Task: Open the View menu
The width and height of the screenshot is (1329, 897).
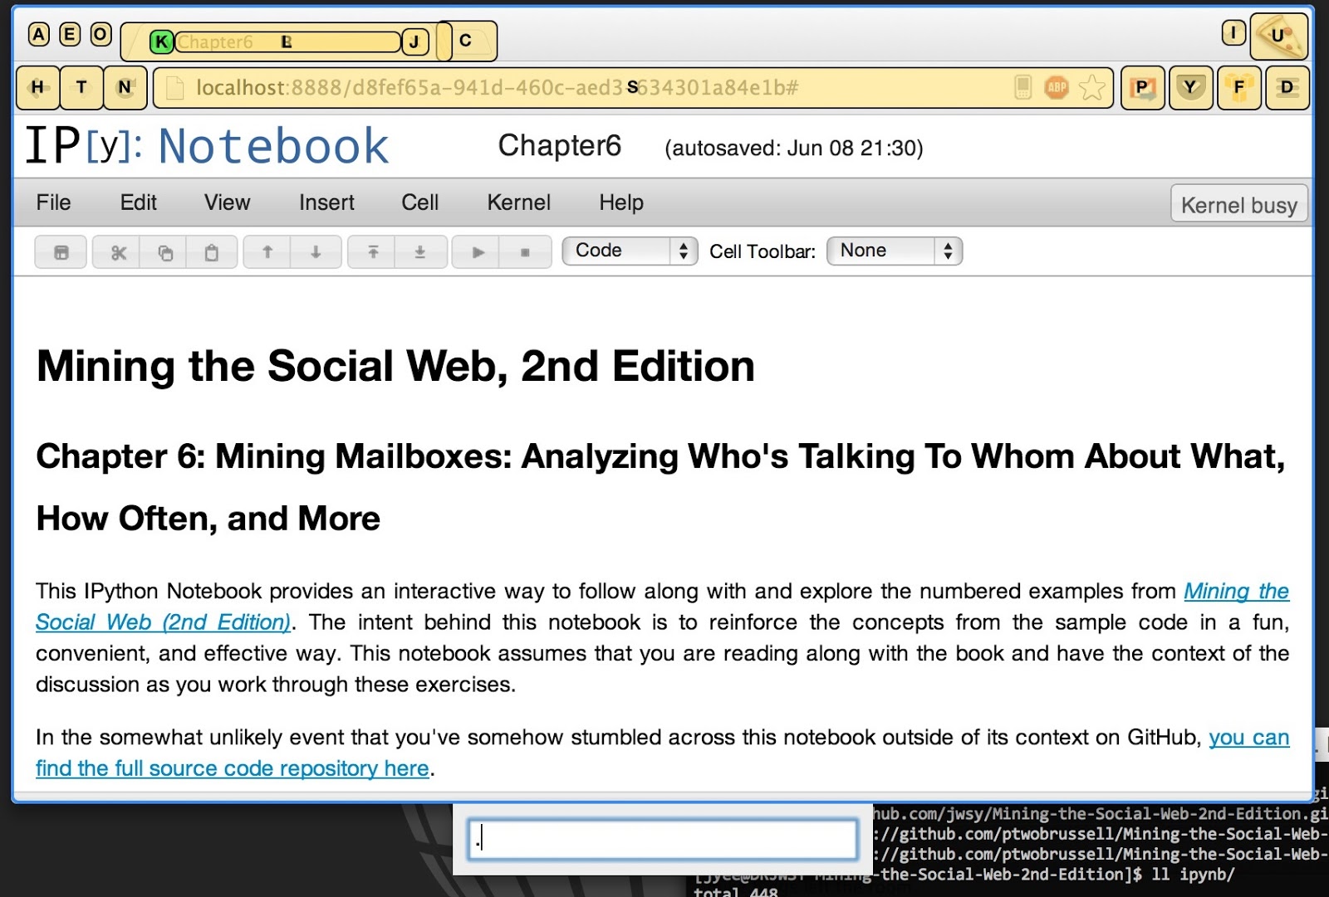Action: pos(228,202)
